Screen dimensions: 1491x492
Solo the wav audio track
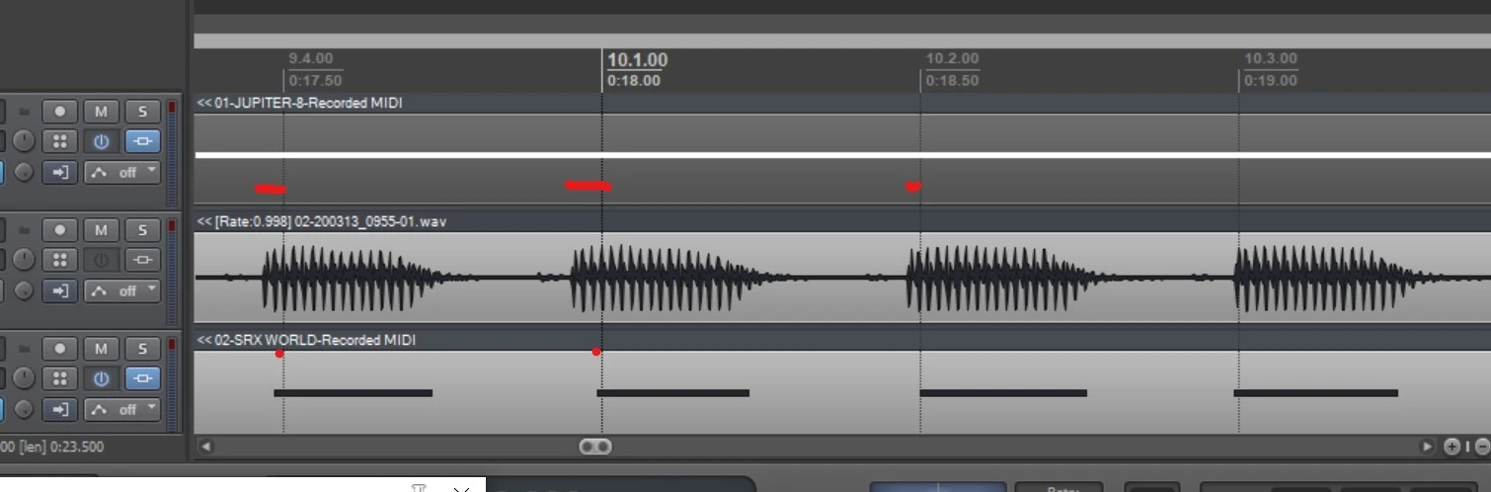pos(142,230)
